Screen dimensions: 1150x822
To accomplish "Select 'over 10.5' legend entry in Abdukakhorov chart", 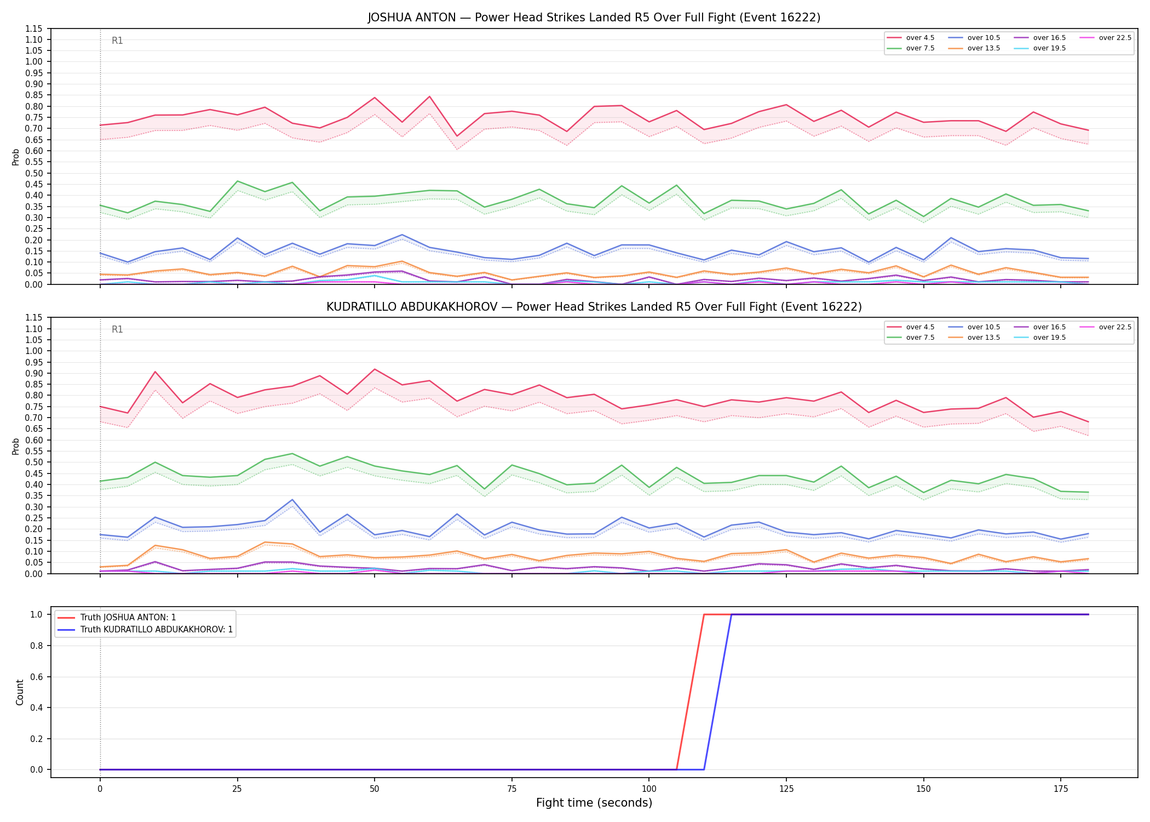I will tap(974, 327).
